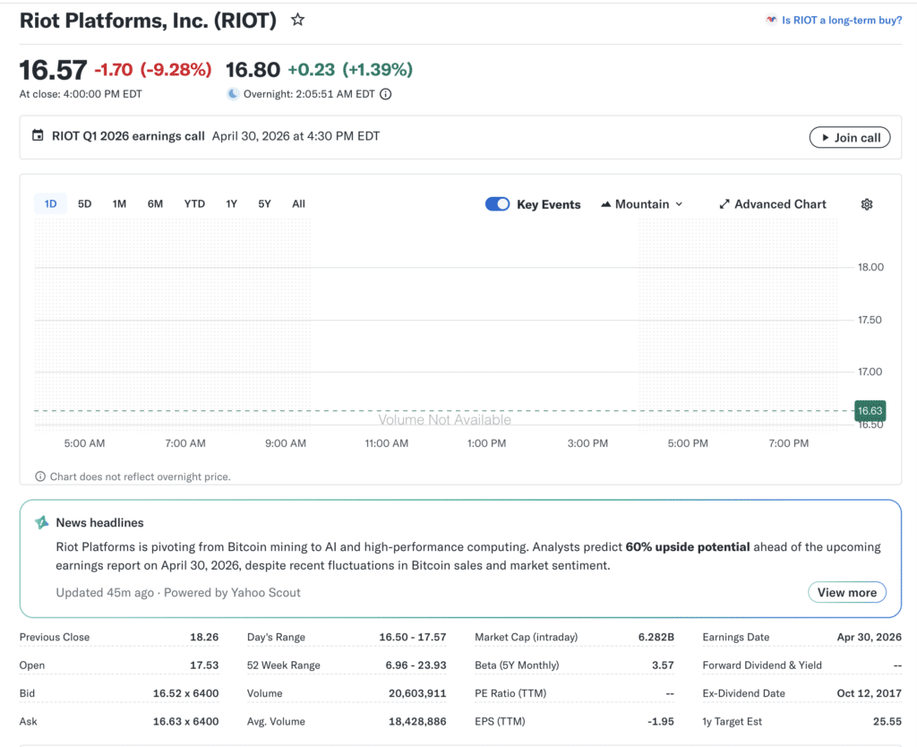Select the 1D chart range tab

50,204
